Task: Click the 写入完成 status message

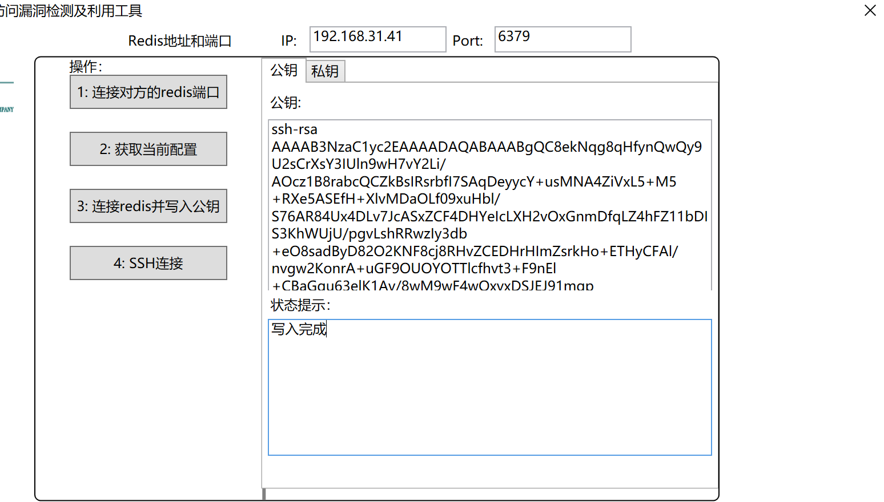Action: coord(299,329)
